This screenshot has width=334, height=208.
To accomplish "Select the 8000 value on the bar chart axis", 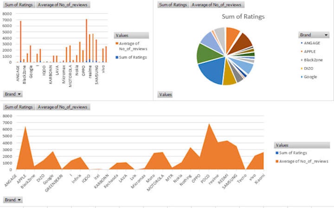I will pos(7,13).
